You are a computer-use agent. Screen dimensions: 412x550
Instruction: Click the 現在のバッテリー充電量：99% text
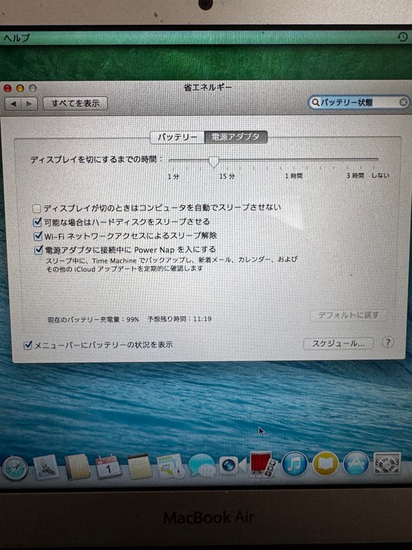93,319
